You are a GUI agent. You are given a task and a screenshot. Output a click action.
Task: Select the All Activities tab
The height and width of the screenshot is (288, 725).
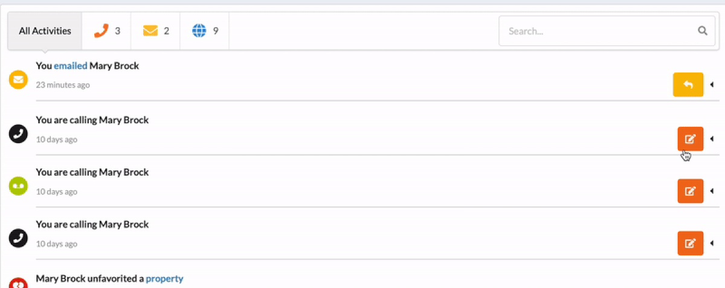point(45,31)
